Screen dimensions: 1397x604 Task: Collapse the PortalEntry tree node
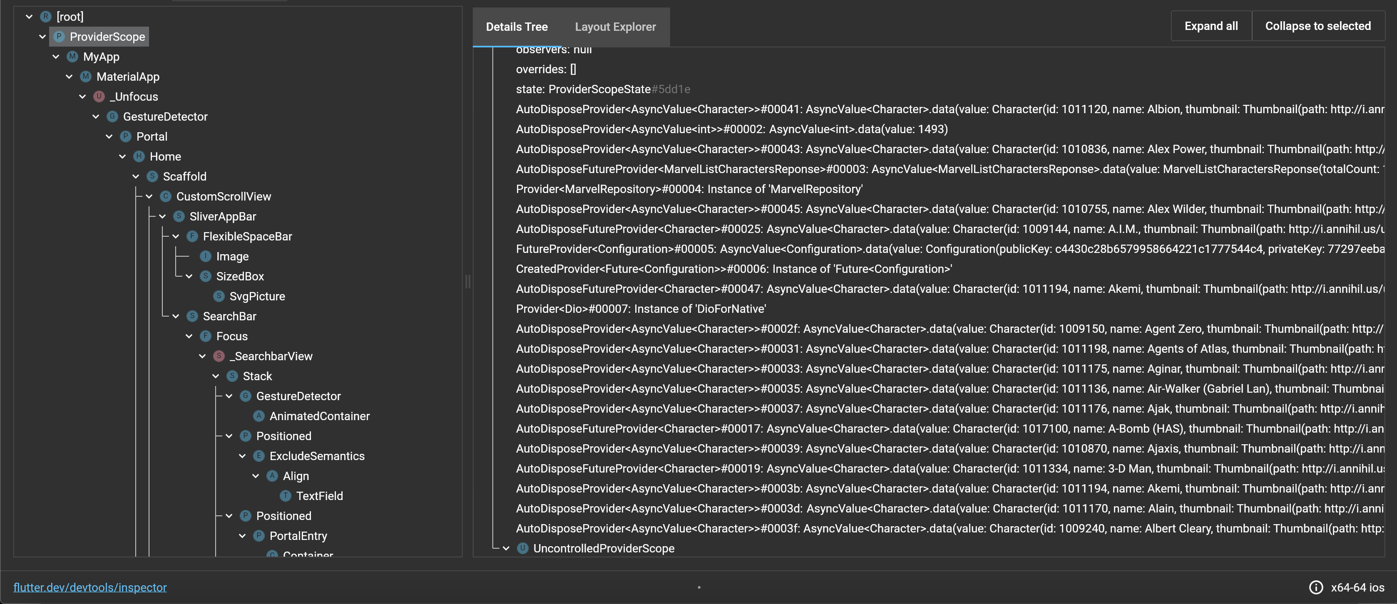(242, 536)
